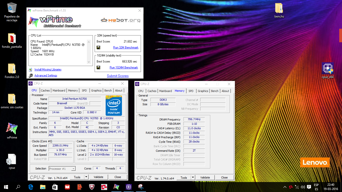Image resolution: width=342 pixels, height=192 pixels.
Task: Click Submit Scores link
Action: coord(118,76)
